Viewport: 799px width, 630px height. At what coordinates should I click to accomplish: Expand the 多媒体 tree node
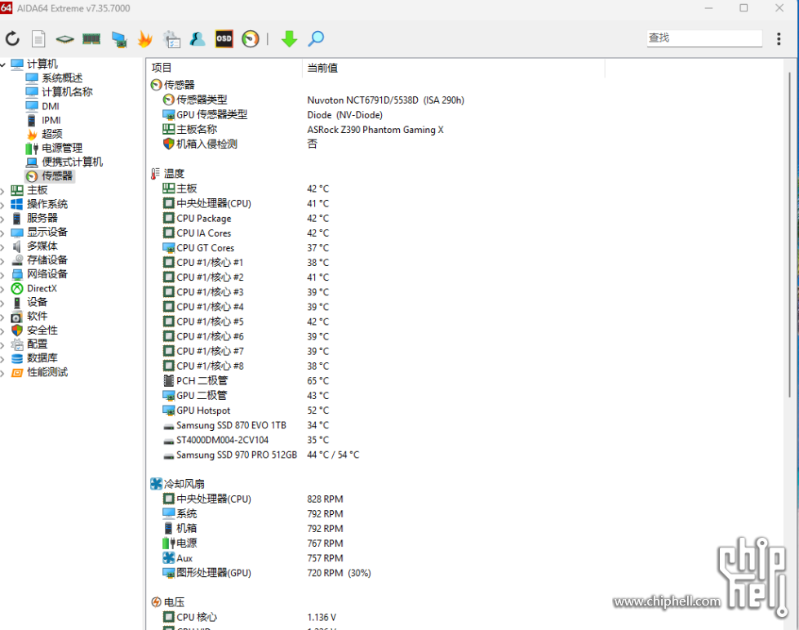2,246
